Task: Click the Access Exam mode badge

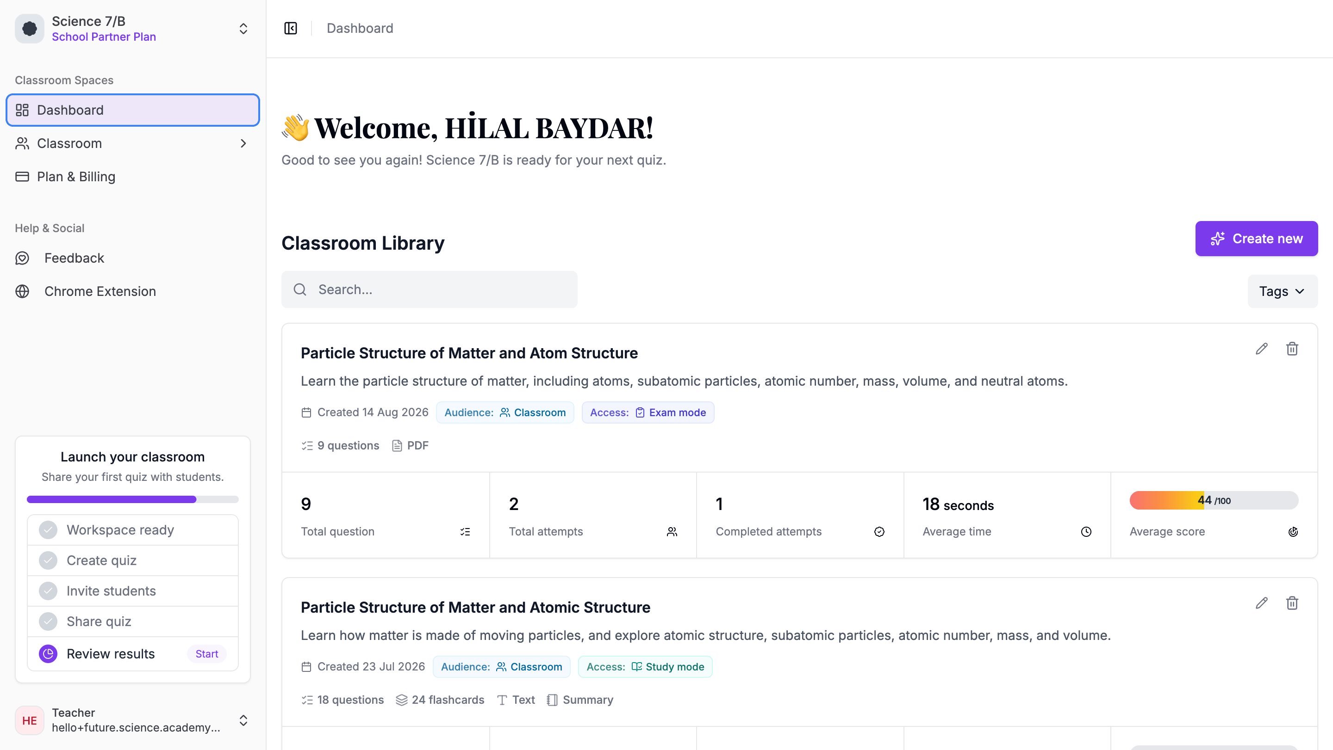Action: [x=648, y=412]
